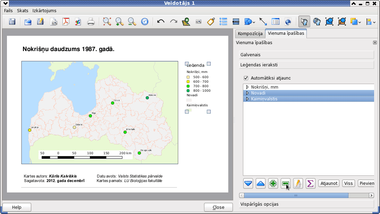Image resolution: width=380 pixels, height=214 pixels.
Task: Select the Add attribute table tool
Action: [x=276, y=22]
